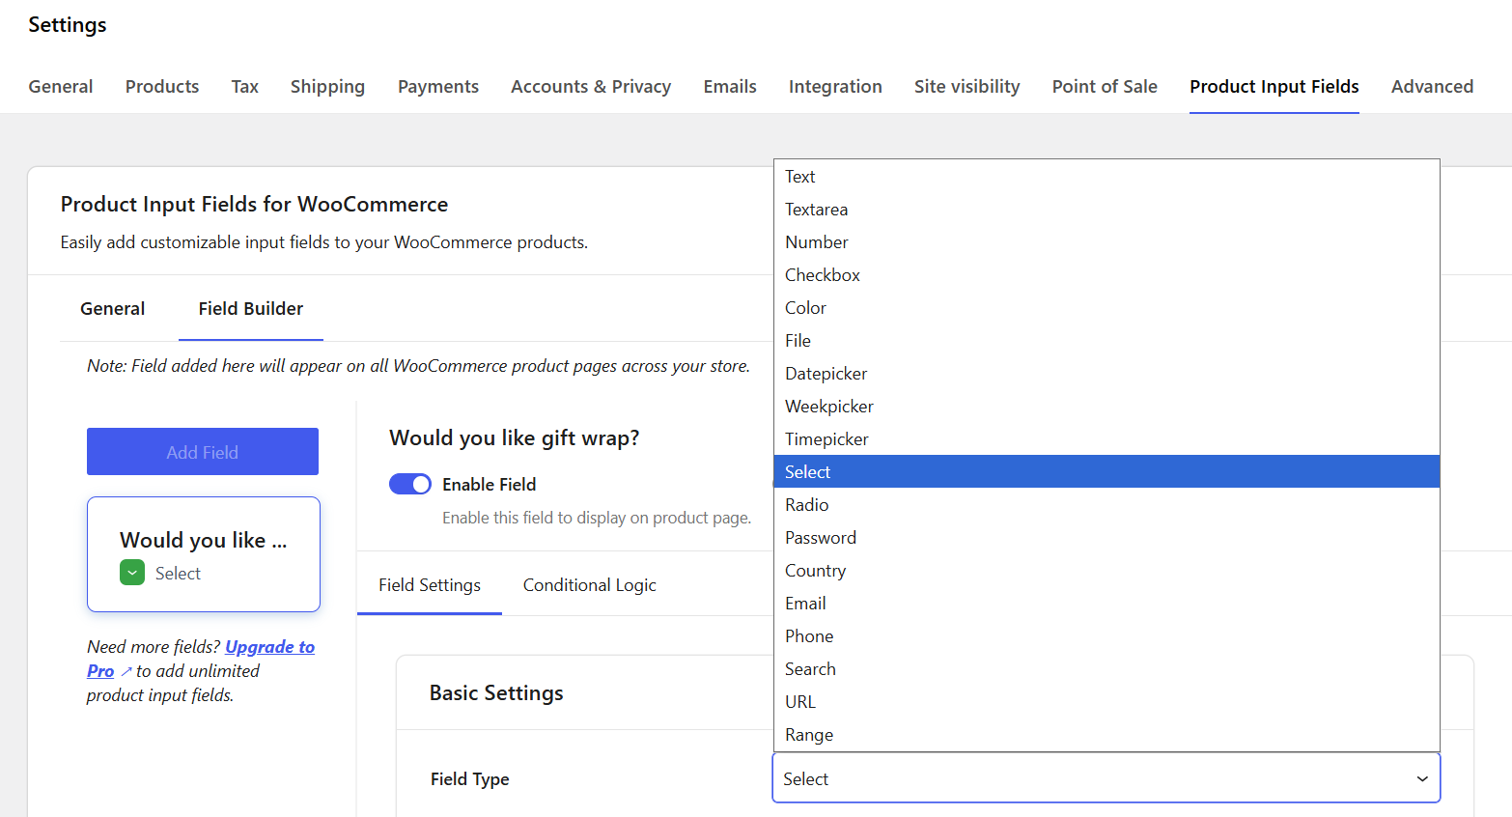
Task: Click the Enable Field label text
Action: pos(490,485)
